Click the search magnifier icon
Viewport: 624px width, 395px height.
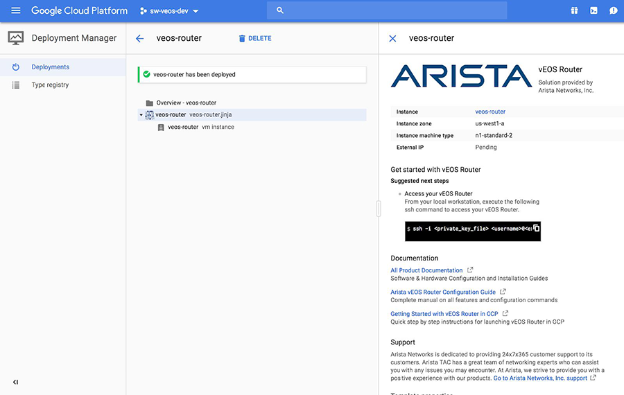280,10
